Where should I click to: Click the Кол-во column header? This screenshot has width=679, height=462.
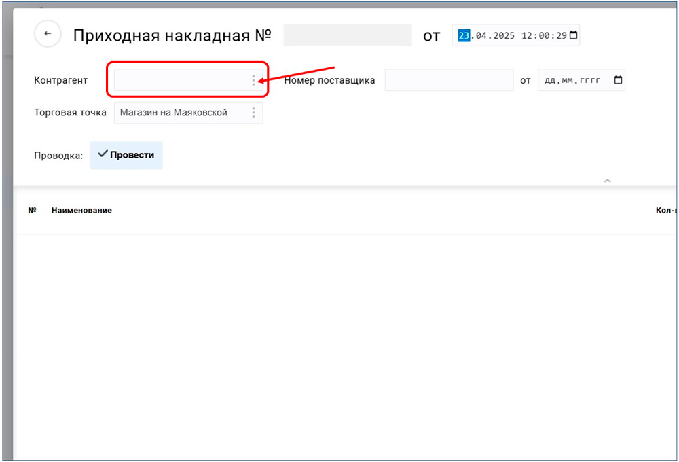coord(665,211)
